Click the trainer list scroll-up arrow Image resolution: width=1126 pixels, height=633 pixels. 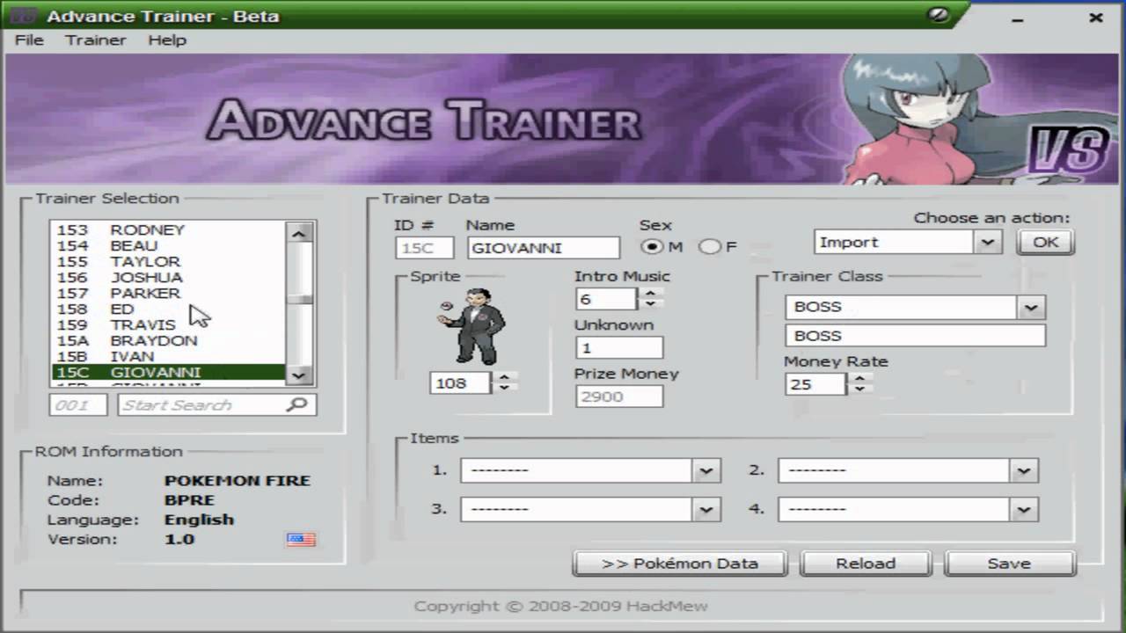click(299, 234)
